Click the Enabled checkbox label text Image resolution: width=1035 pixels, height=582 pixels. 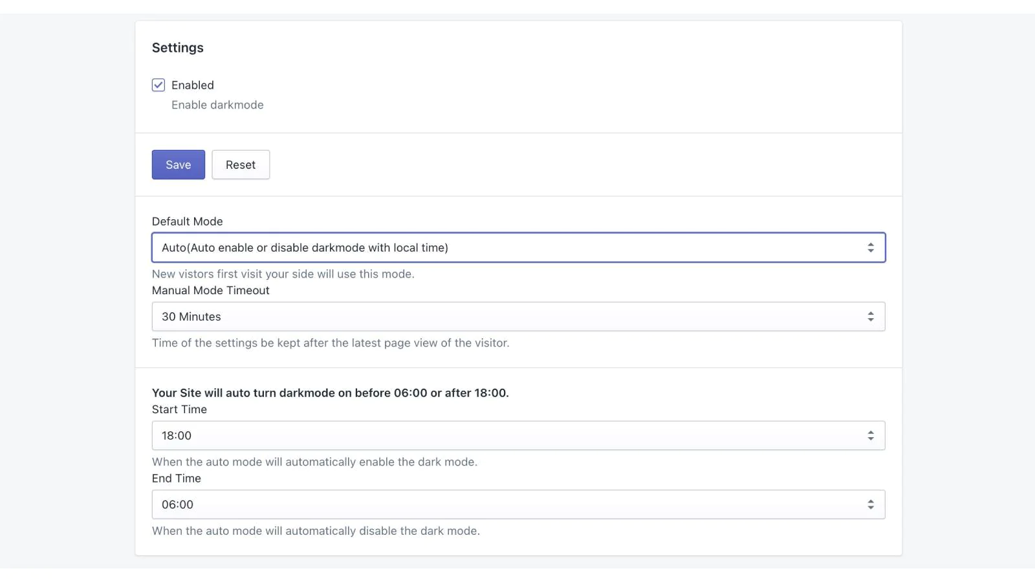coord(192,85)
